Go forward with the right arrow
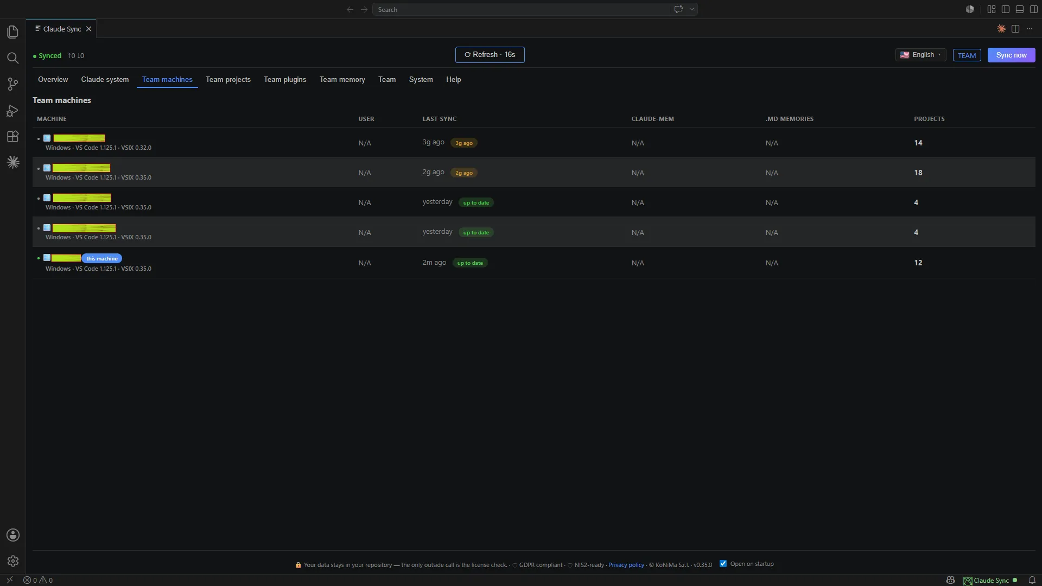 point(364,9)
